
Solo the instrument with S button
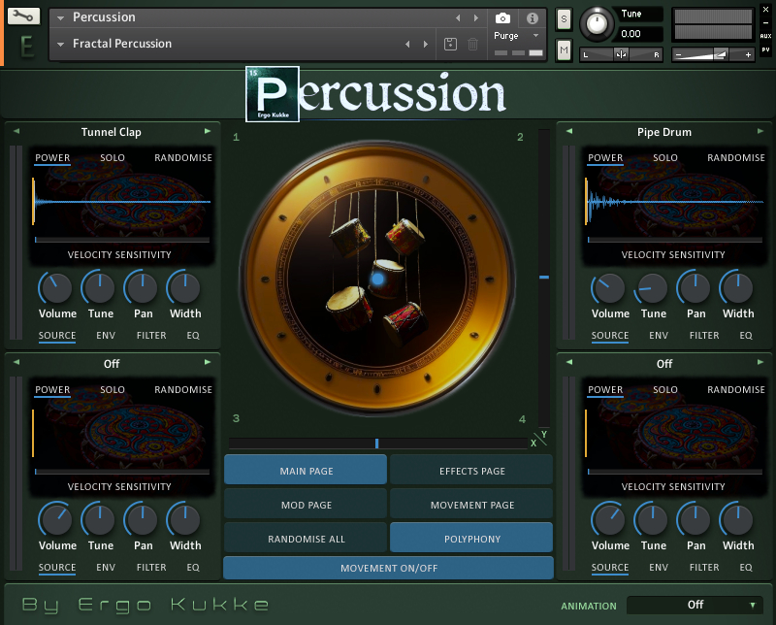(564, 19)
